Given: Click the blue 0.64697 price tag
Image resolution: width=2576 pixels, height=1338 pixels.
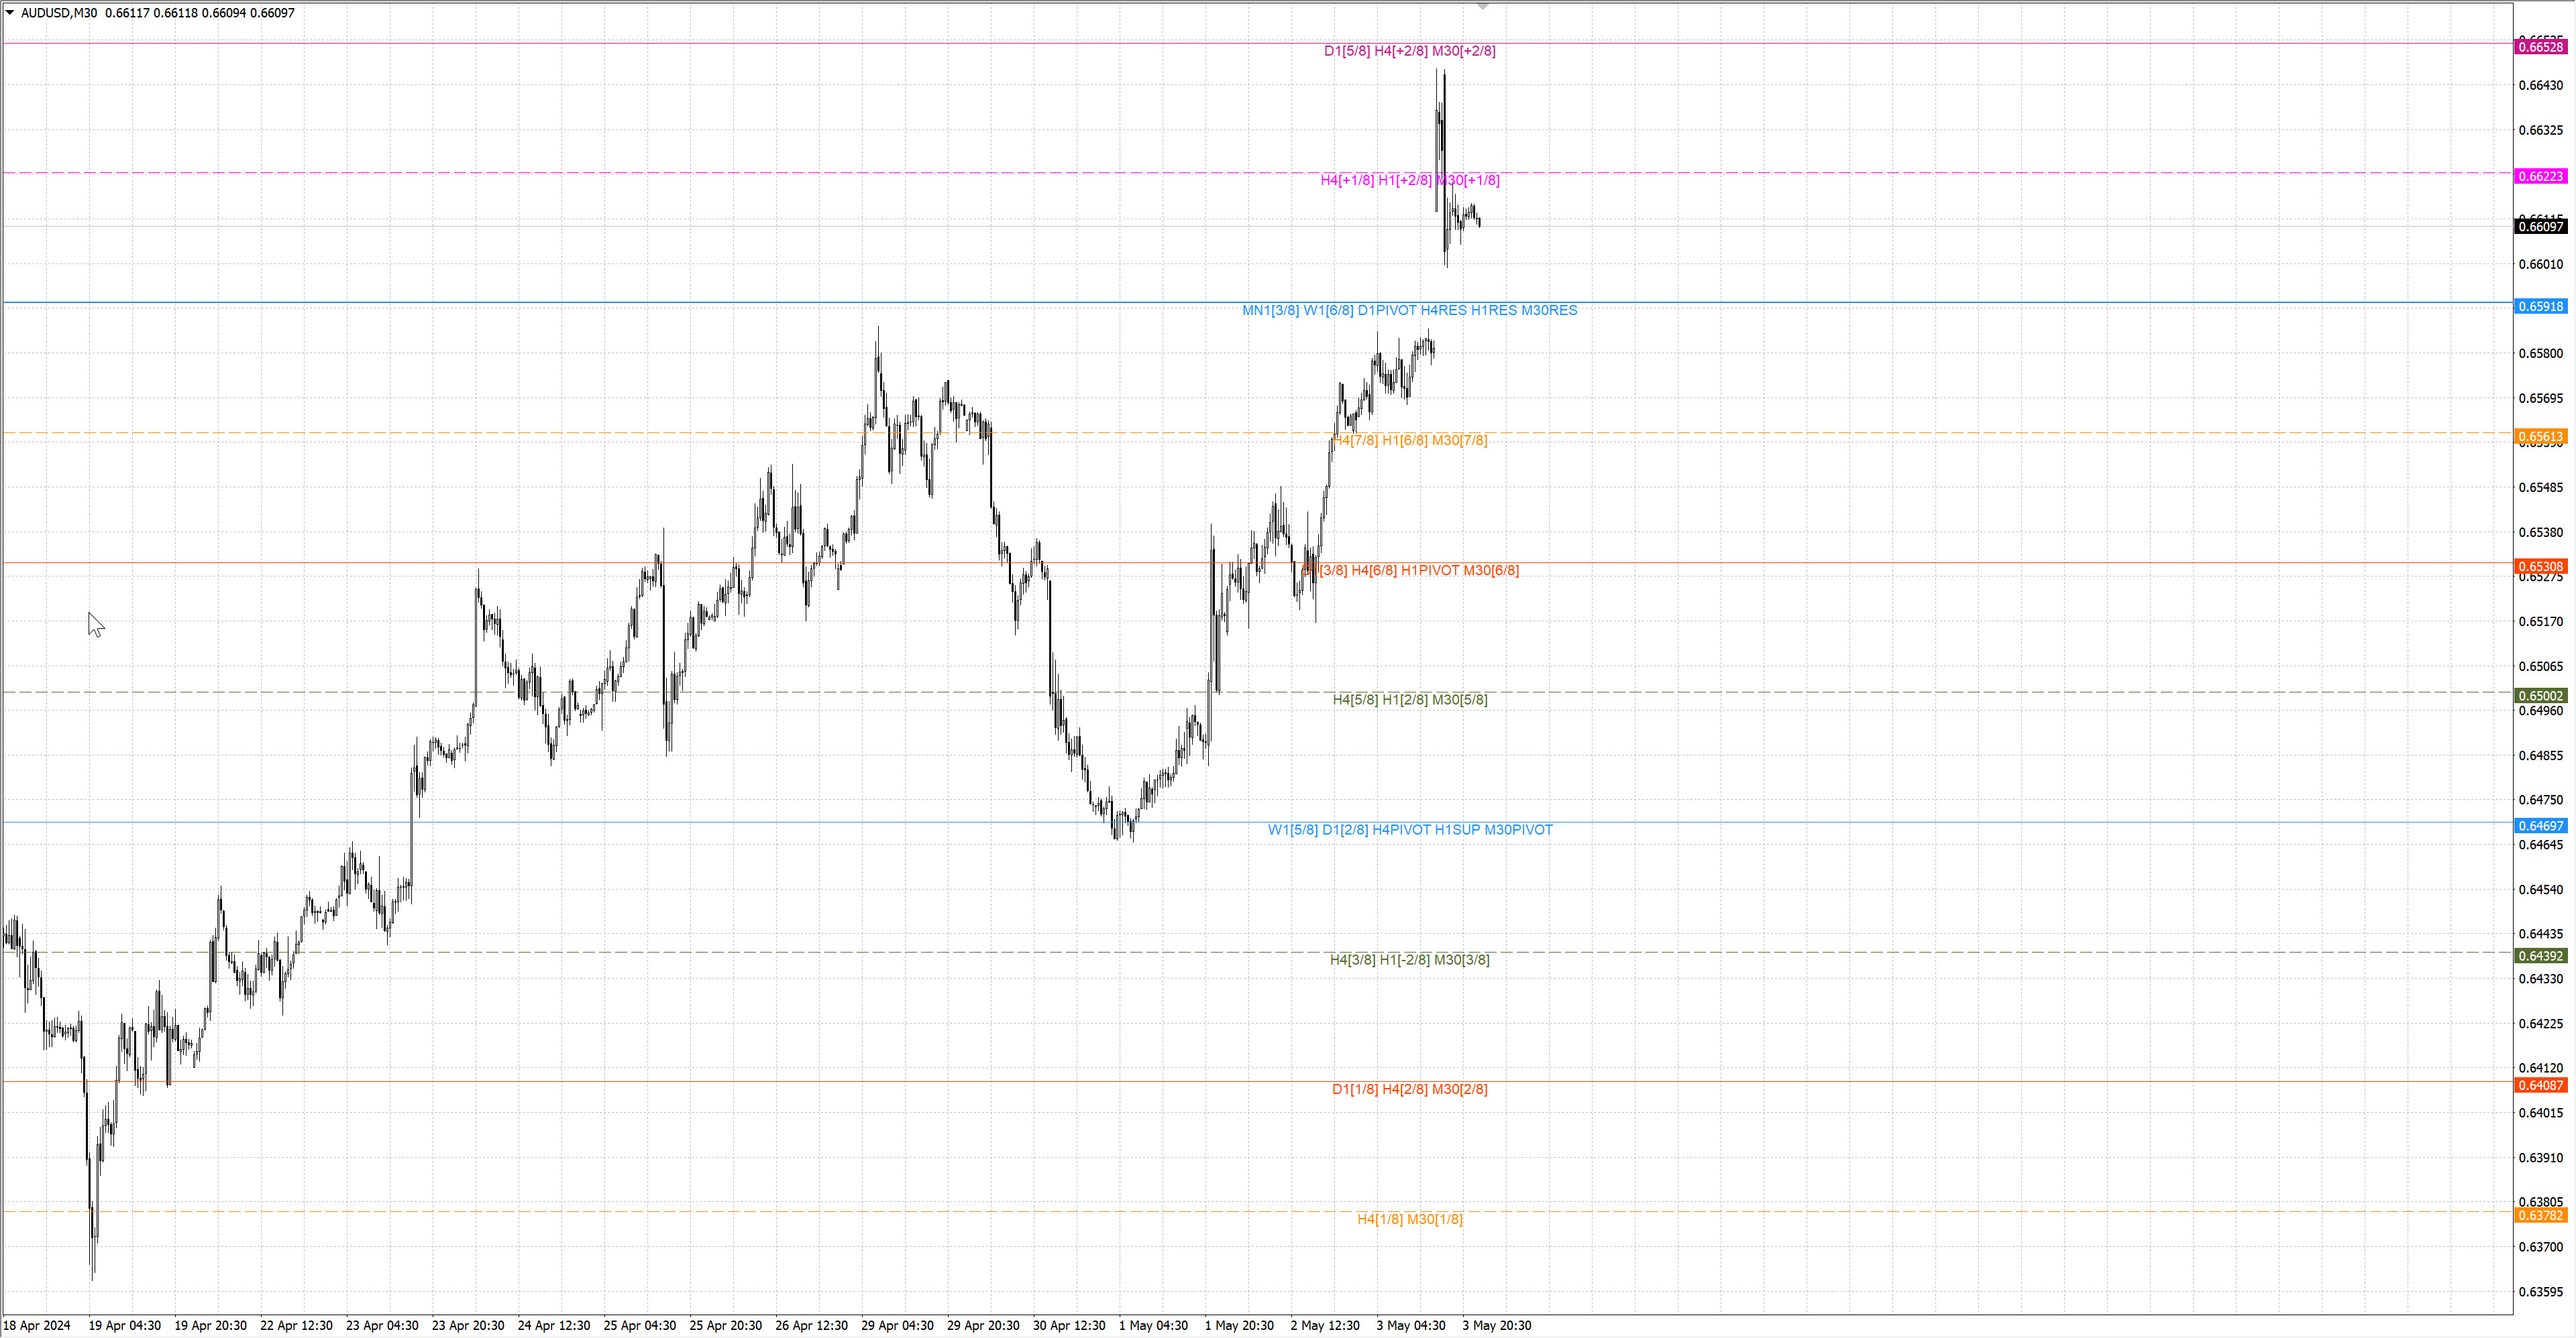Looking at the screenshot, I should pyautogui.click(x=2540, y=827).
